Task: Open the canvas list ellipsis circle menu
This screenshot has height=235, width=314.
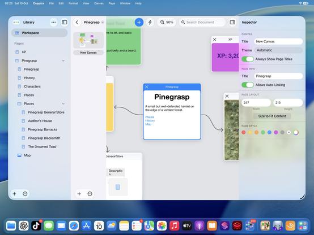Action: [90, 194]
